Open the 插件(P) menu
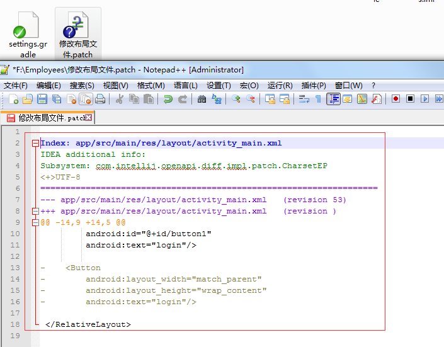Screen dimensions: 444x347 314,86
